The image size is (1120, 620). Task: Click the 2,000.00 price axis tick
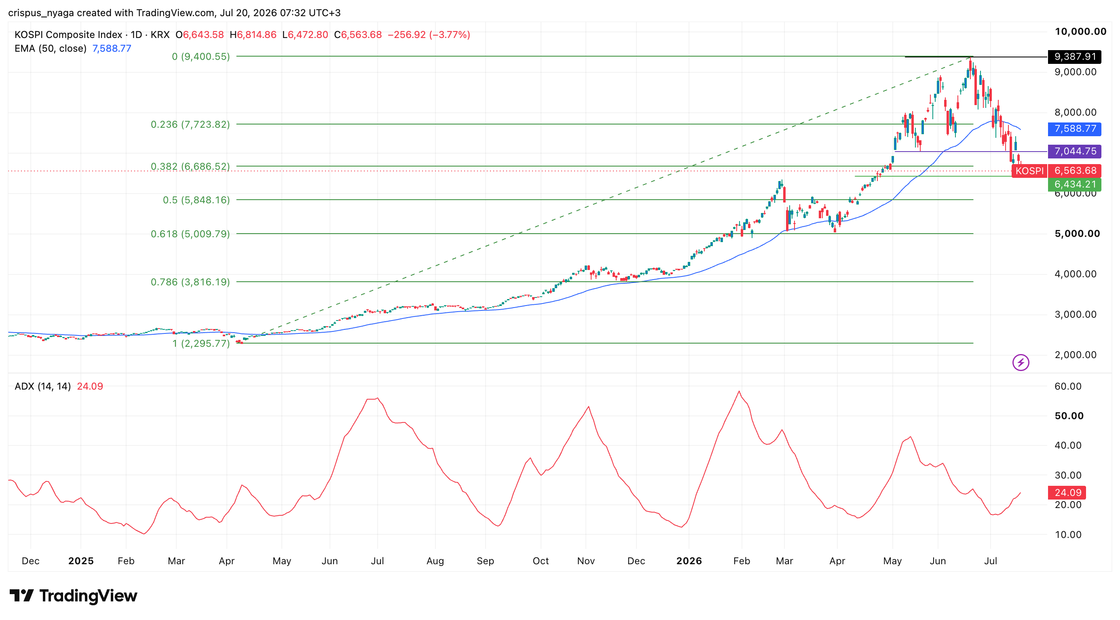tap(1075, 354)
